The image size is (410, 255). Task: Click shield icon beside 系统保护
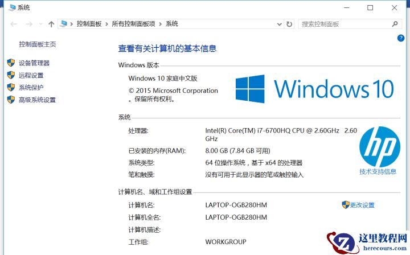(11, 87)
